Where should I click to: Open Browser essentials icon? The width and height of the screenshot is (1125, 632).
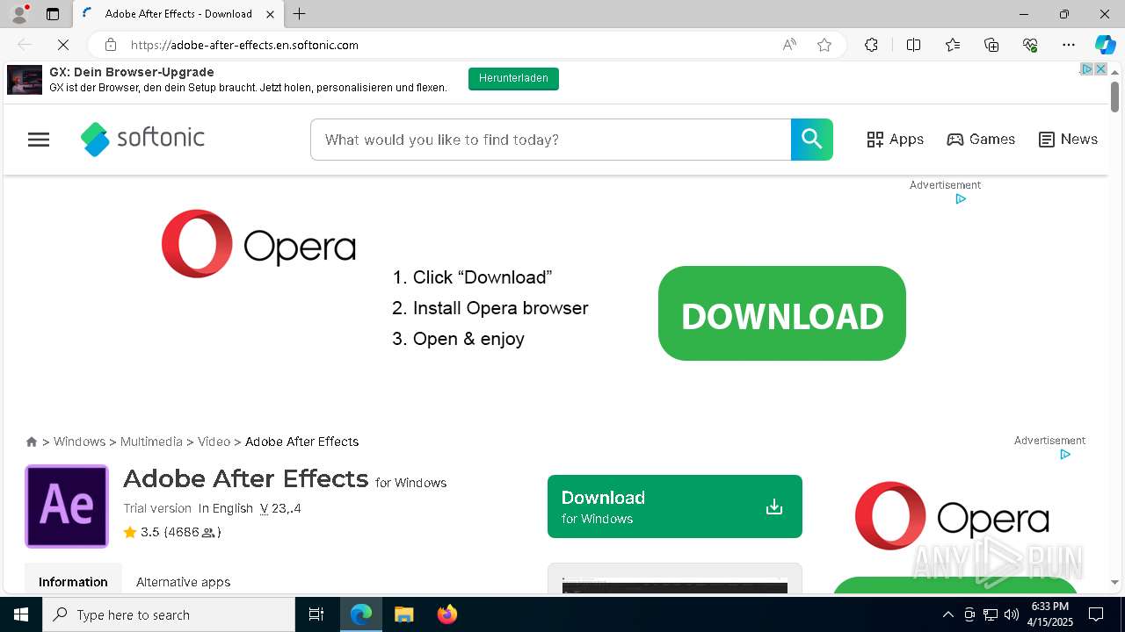pyautogui.click(x=1030, y=45)
